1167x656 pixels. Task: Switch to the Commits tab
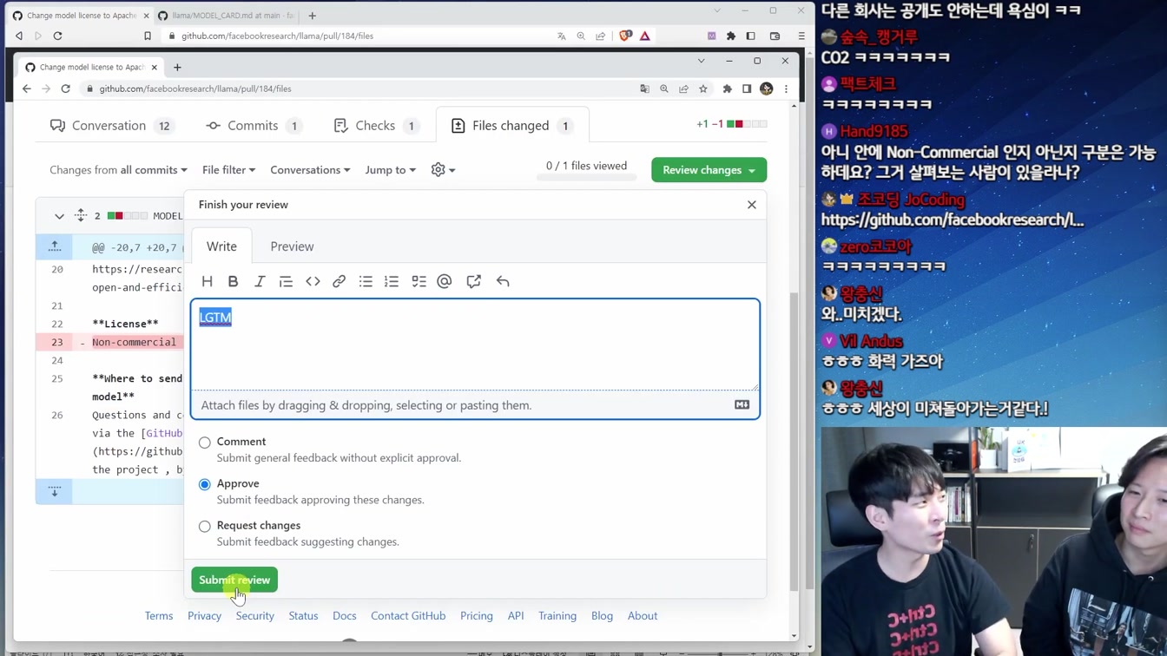coord(253,126)
